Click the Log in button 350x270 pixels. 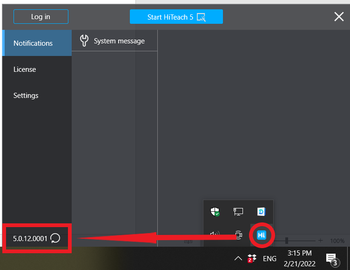pyautogui.click(x=41, y=16)
